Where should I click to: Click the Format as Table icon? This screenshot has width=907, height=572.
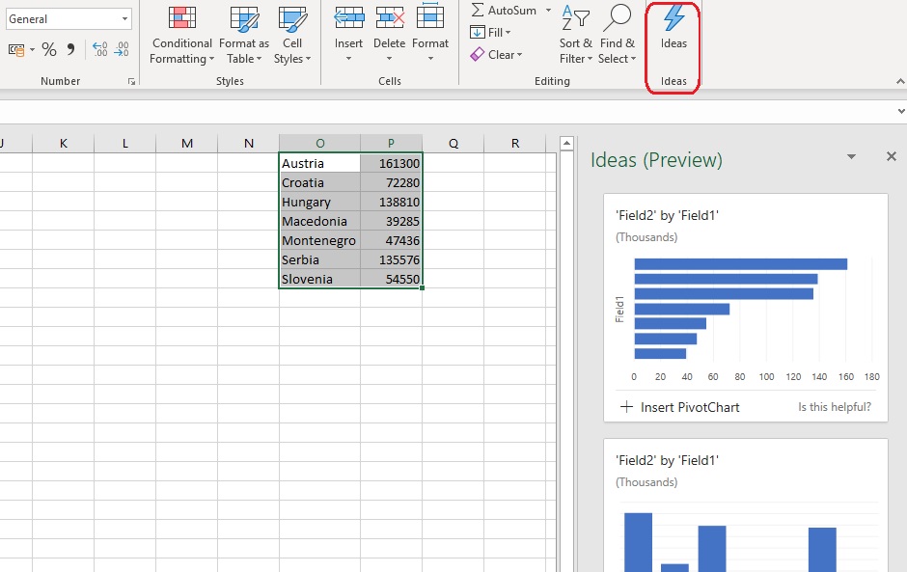(244, 19)
